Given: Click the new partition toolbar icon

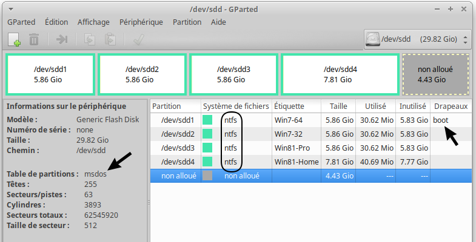Looking at the screenshot, I should [15, 40].
